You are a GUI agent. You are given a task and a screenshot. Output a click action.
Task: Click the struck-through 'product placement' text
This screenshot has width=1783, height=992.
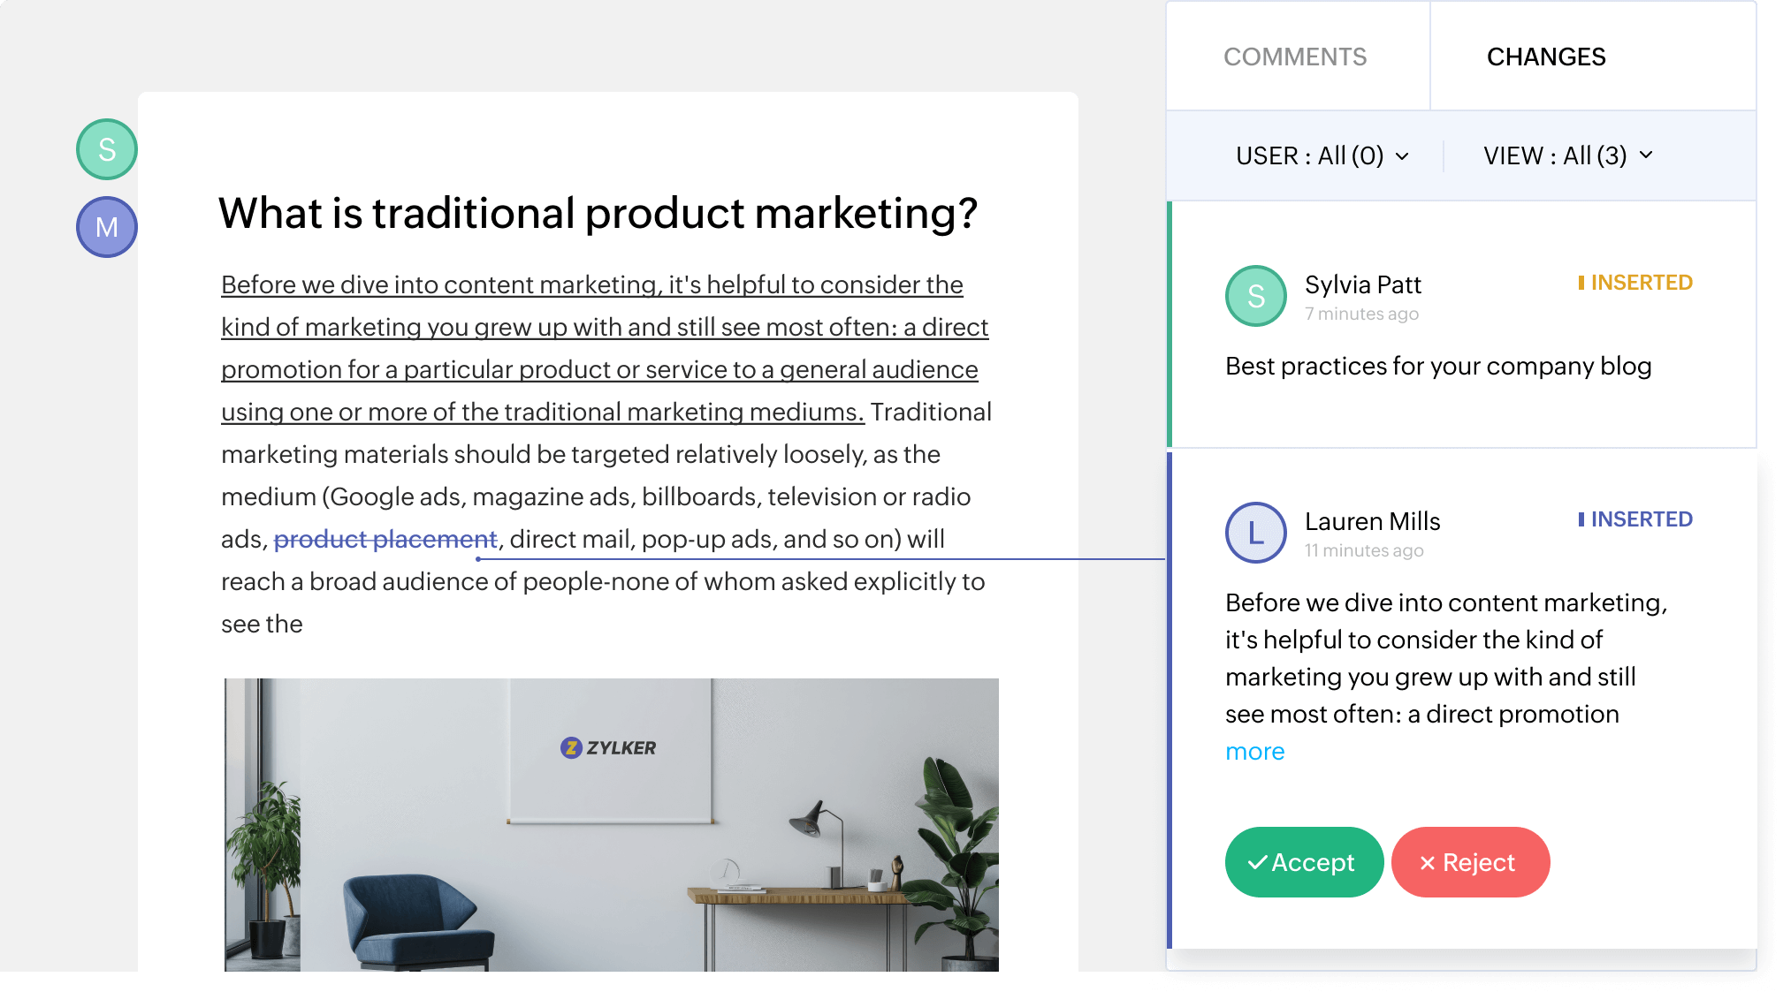(385, 539)
